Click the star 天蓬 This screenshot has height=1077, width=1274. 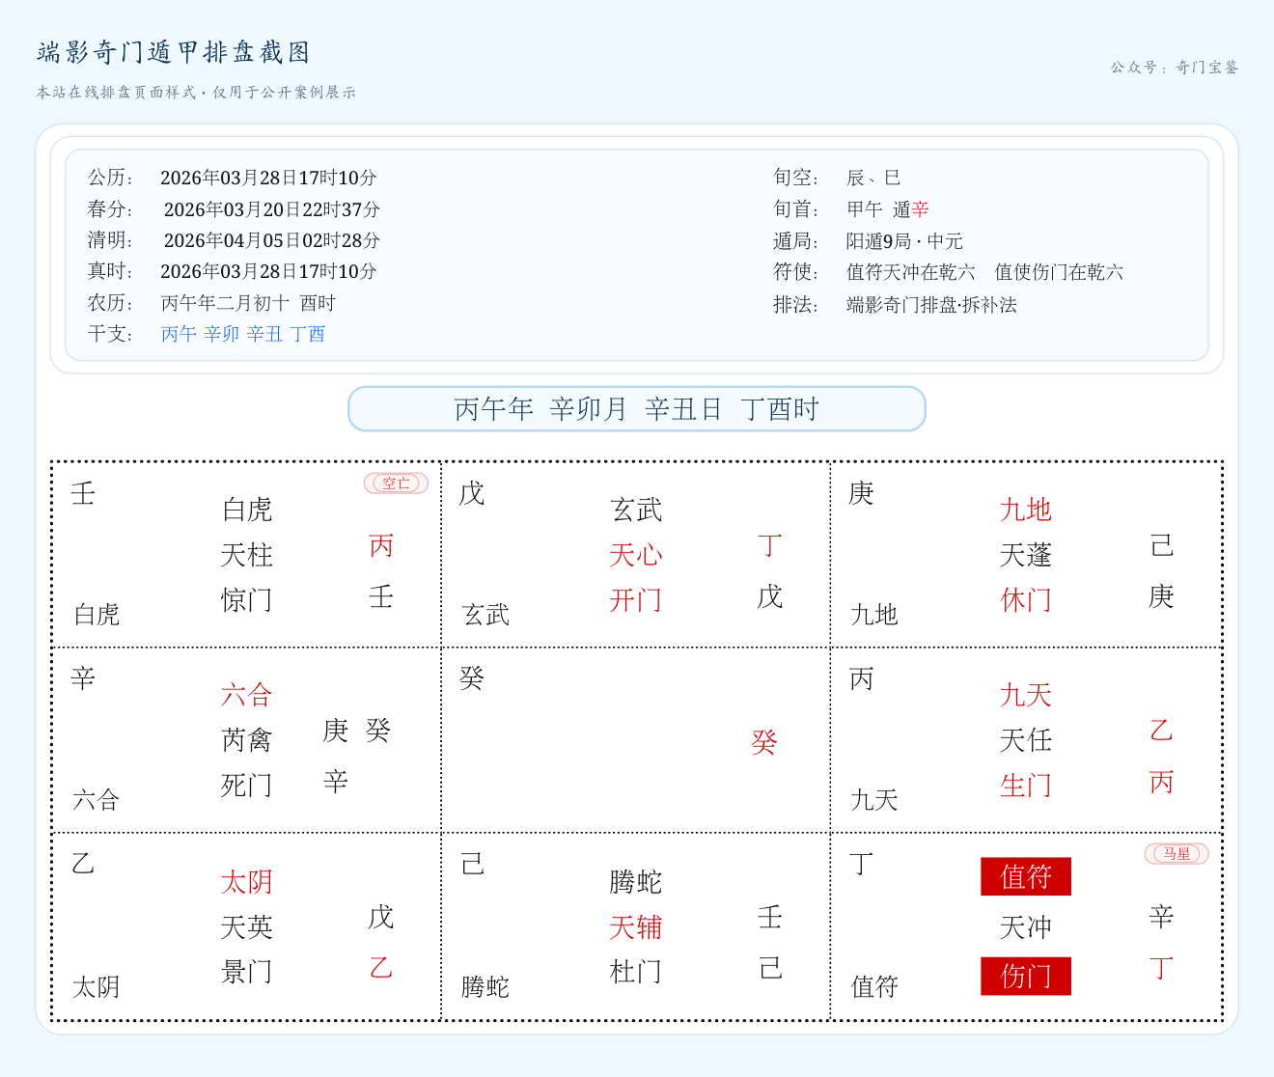[1026, 555]
